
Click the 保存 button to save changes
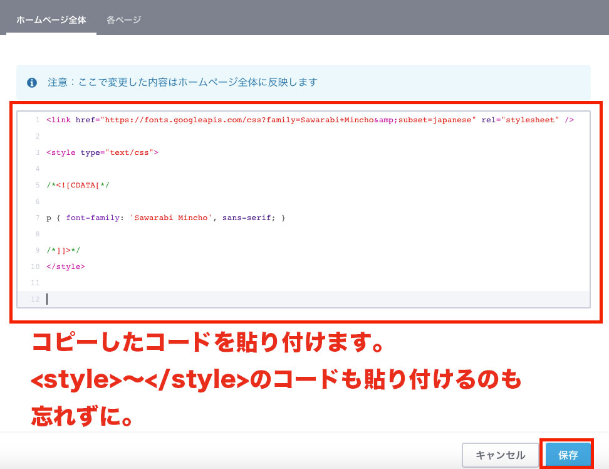click(x=568, y=455)
